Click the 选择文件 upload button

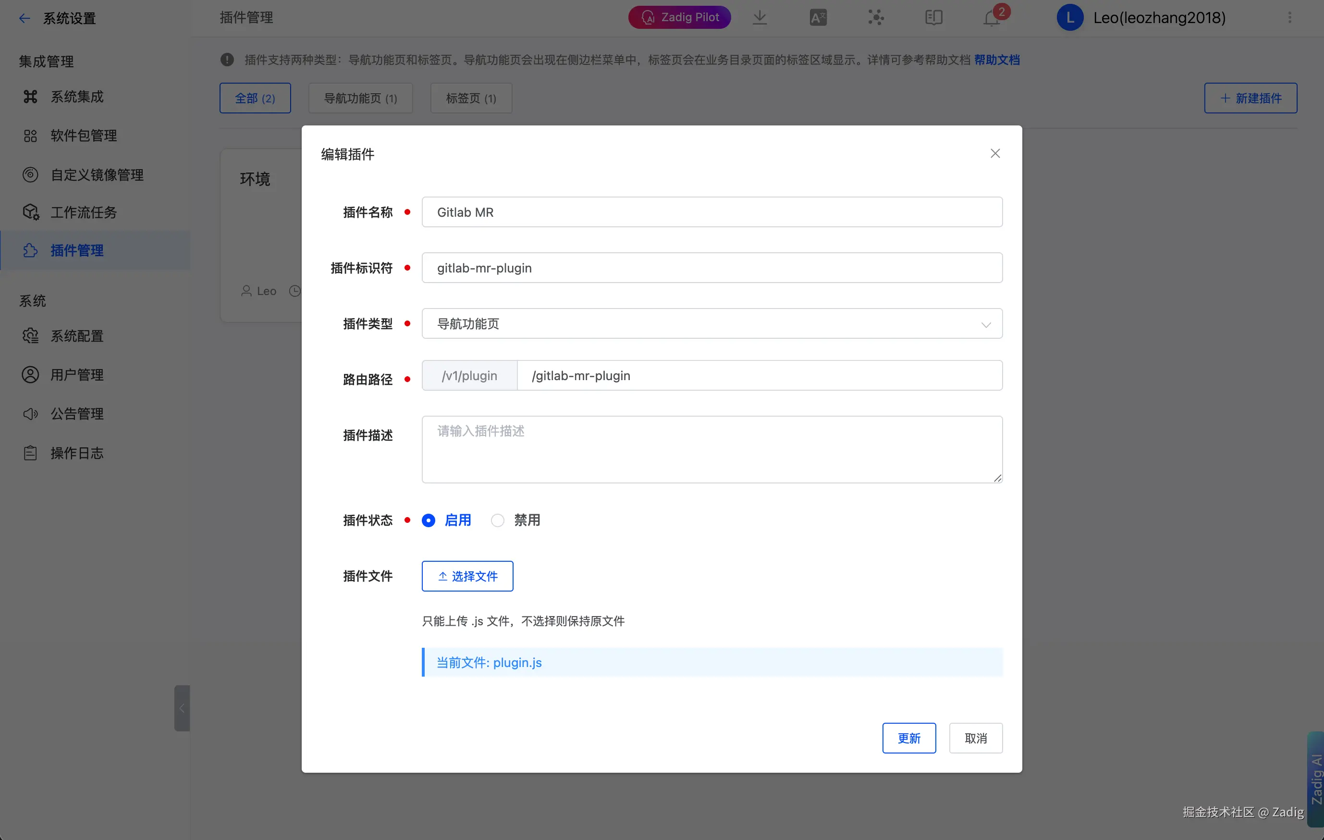pyautogui.click(x=467, y=576)
